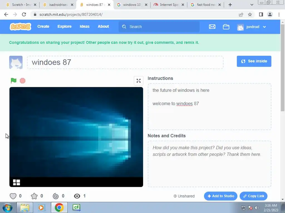The width and height of the screenshot is (285, 213).
Task: Open the Chrome profile icon
Action: coord(270,14)
